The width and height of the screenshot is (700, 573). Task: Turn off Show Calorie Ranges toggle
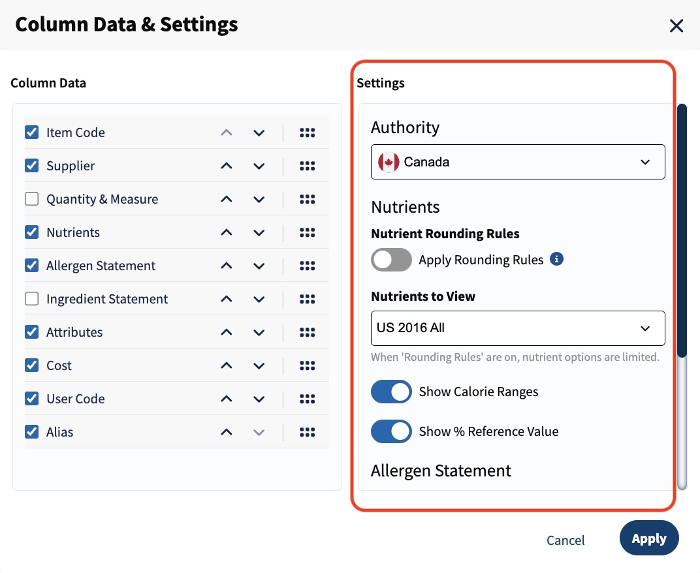point(391,392)
